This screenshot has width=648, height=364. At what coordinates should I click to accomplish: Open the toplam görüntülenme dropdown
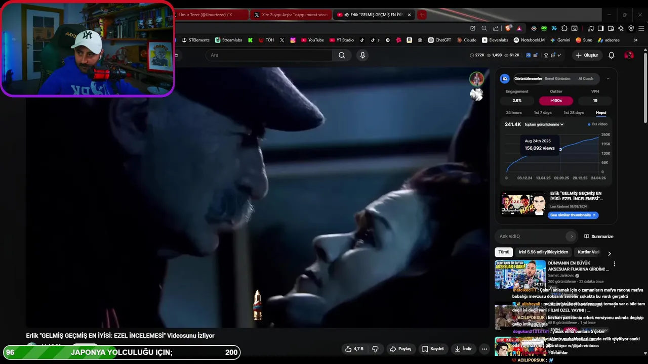point(544,124)
